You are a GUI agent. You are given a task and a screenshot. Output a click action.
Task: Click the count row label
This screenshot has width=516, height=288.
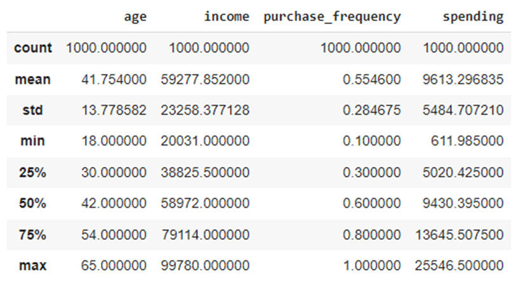32,48
